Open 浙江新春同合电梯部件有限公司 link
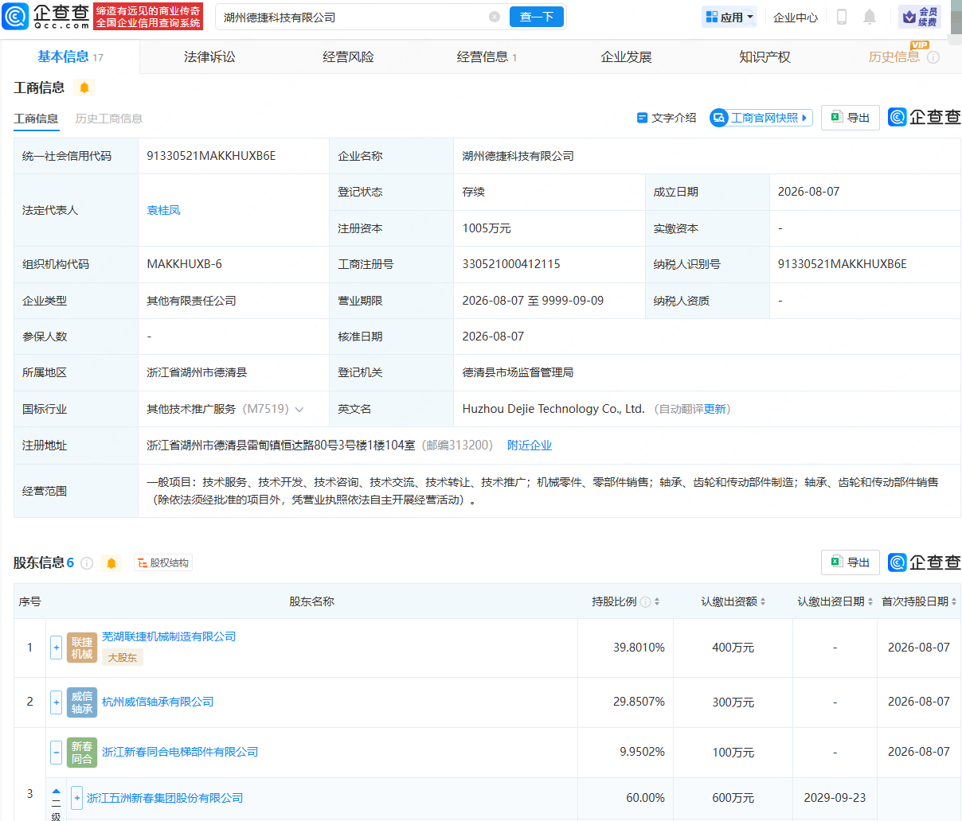 coord(180,752)
